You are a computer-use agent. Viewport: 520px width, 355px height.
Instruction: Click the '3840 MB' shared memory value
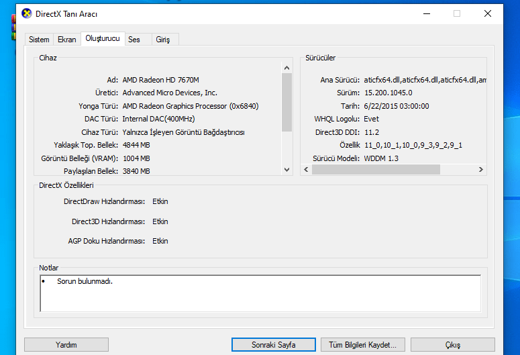click(x=136, y=171)
